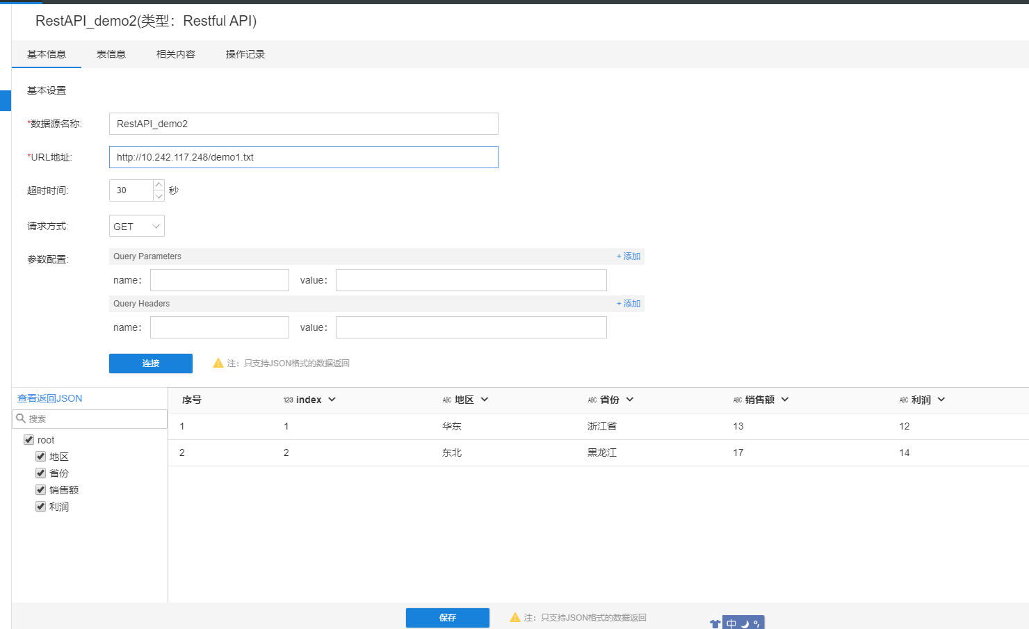1029x629 pixels.
Task: Click the ABC type icon beside 利润 column
Action: point(904,400)
